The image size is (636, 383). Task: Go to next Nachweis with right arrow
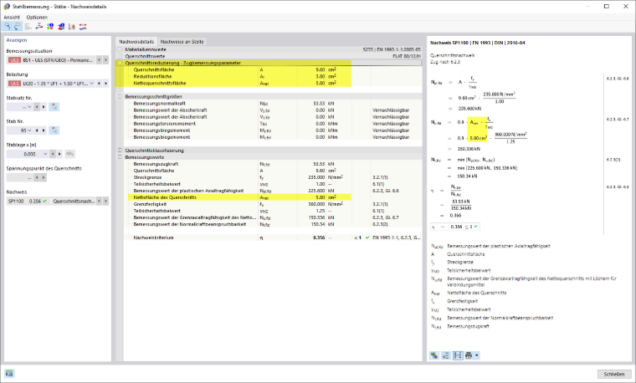[106, 201]
